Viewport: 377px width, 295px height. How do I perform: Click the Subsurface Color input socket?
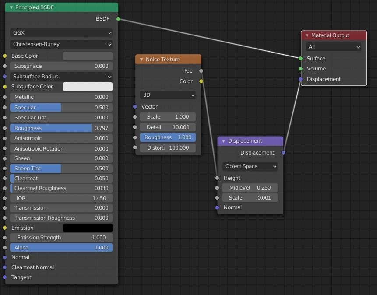[4, 87]
